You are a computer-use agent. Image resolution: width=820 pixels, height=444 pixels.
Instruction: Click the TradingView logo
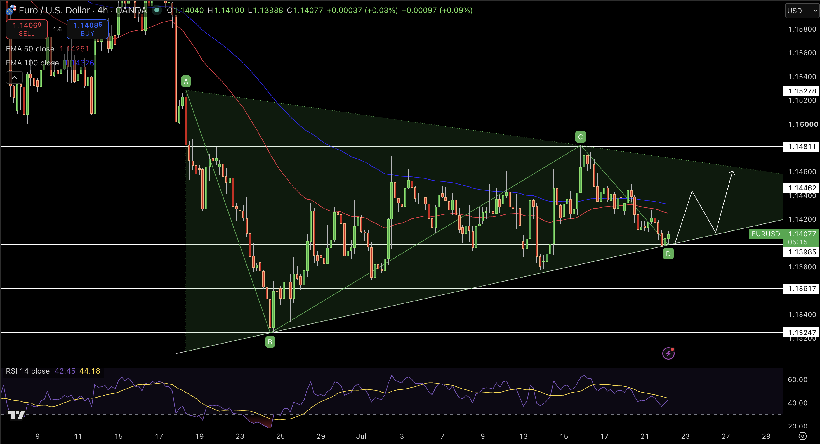pos(16,415)
